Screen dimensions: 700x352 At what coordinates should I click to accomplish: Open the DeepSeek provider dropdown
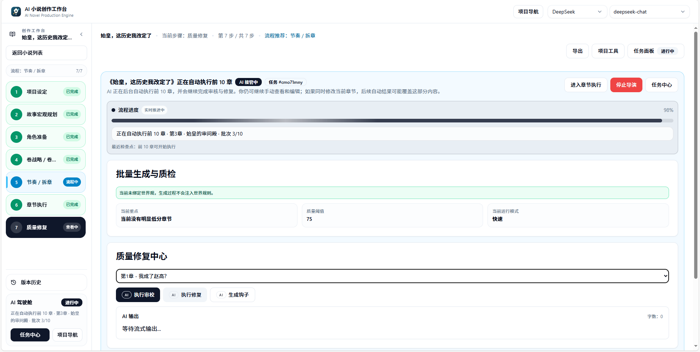click(x=577, y=12)
